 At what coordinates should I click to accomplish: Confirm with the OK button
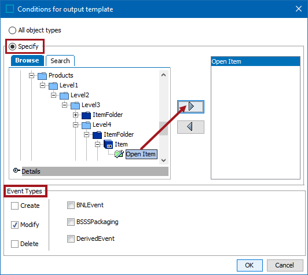(250, 265)
